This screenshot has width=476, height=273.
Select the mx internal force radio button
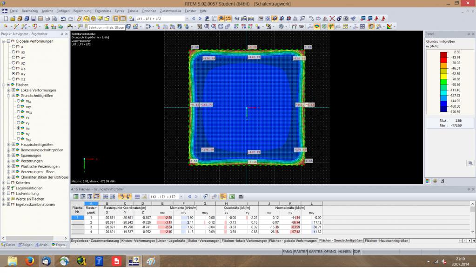(x=19, y=101)
